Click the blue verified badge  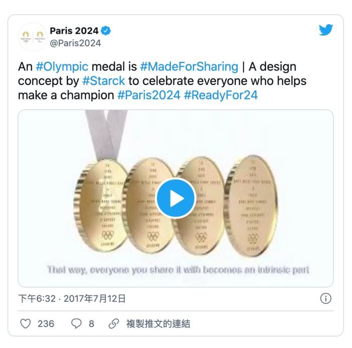point(106,31)
